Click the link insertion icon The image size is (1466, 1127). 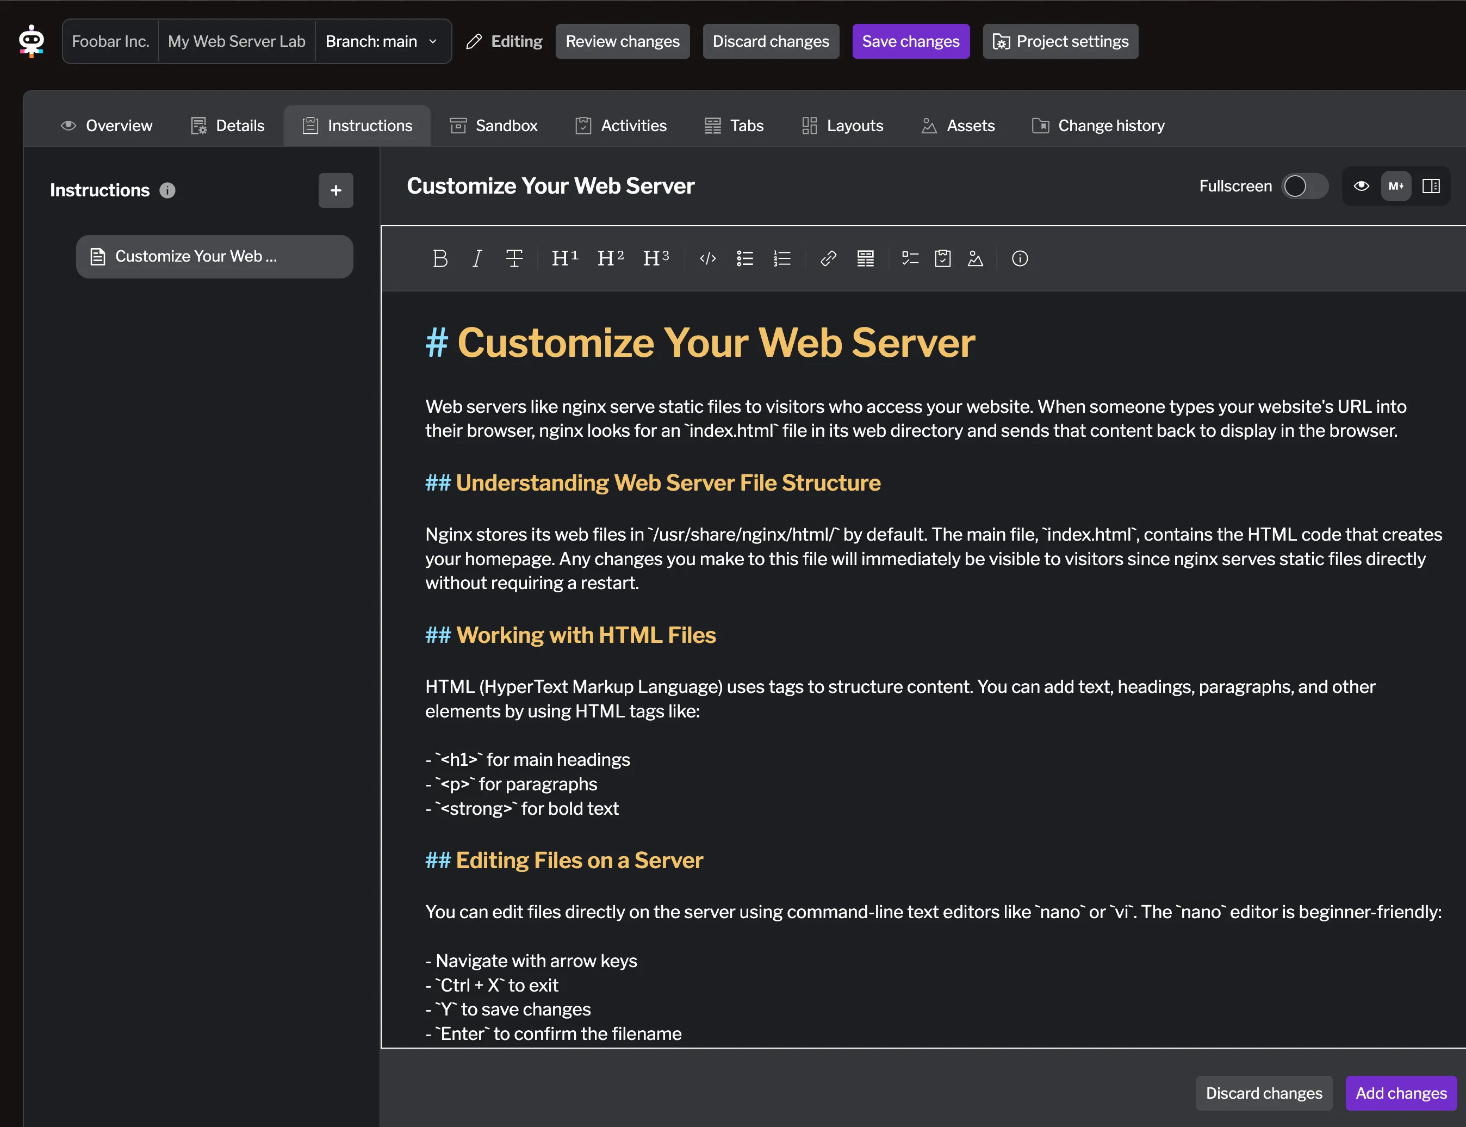[x=828, y=258]
